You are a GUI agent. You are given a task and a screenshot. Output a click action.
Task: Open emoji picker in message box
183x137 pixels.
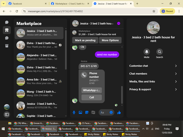click(x=111, y=113)
